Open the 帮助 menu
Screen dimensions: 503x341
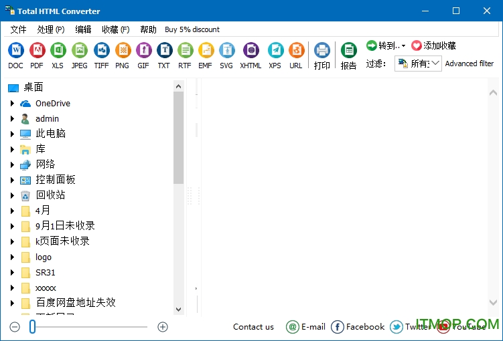coord(148,29)
